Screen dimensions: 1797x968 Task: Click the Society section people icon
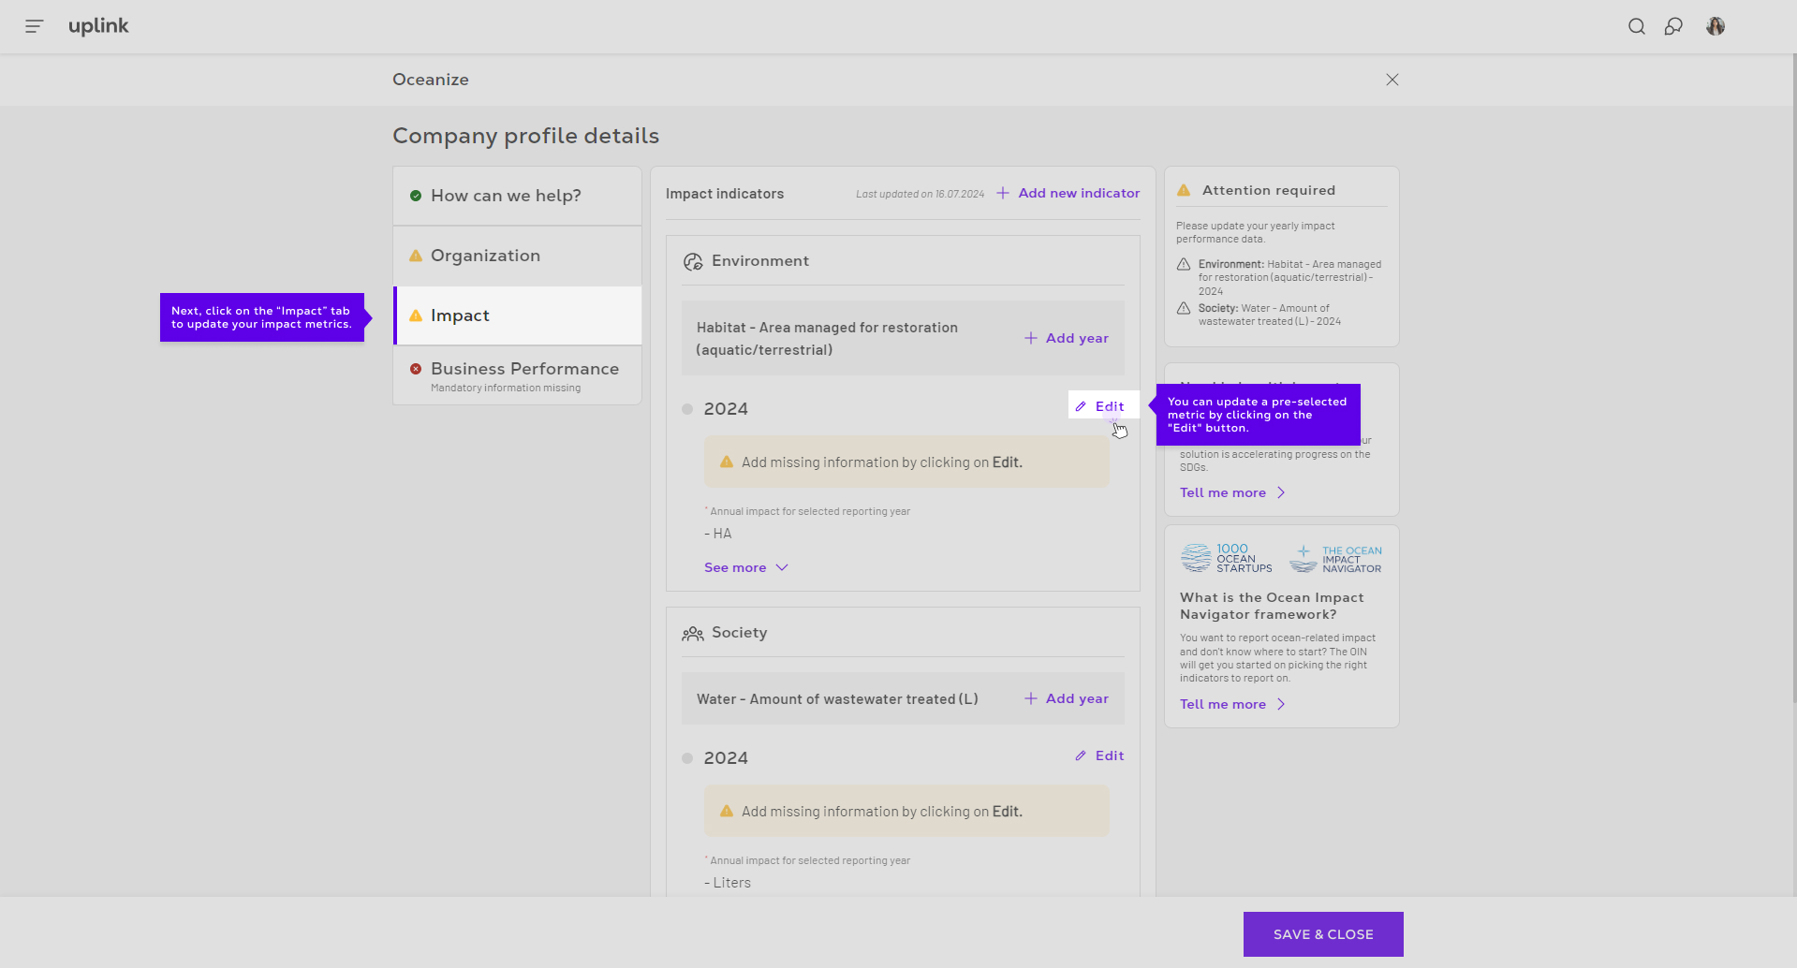coord(693,634)
